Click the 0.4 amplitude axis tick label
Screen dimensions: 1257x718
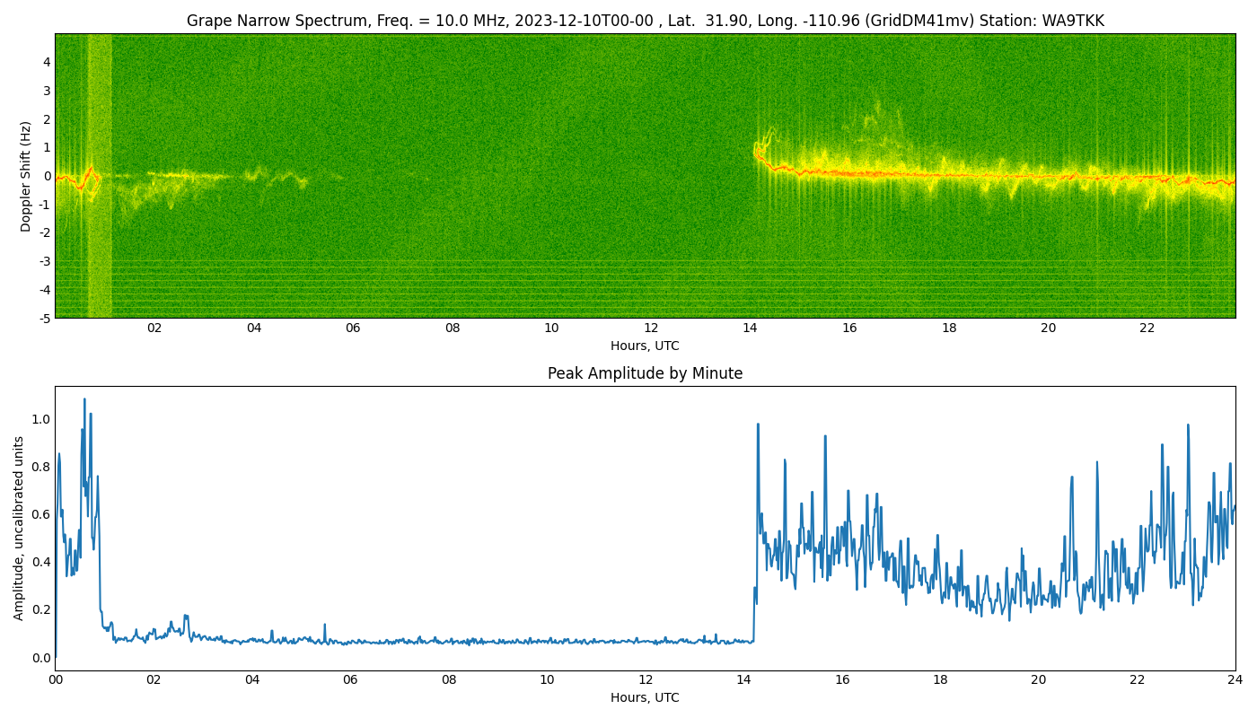click(40, 562)
